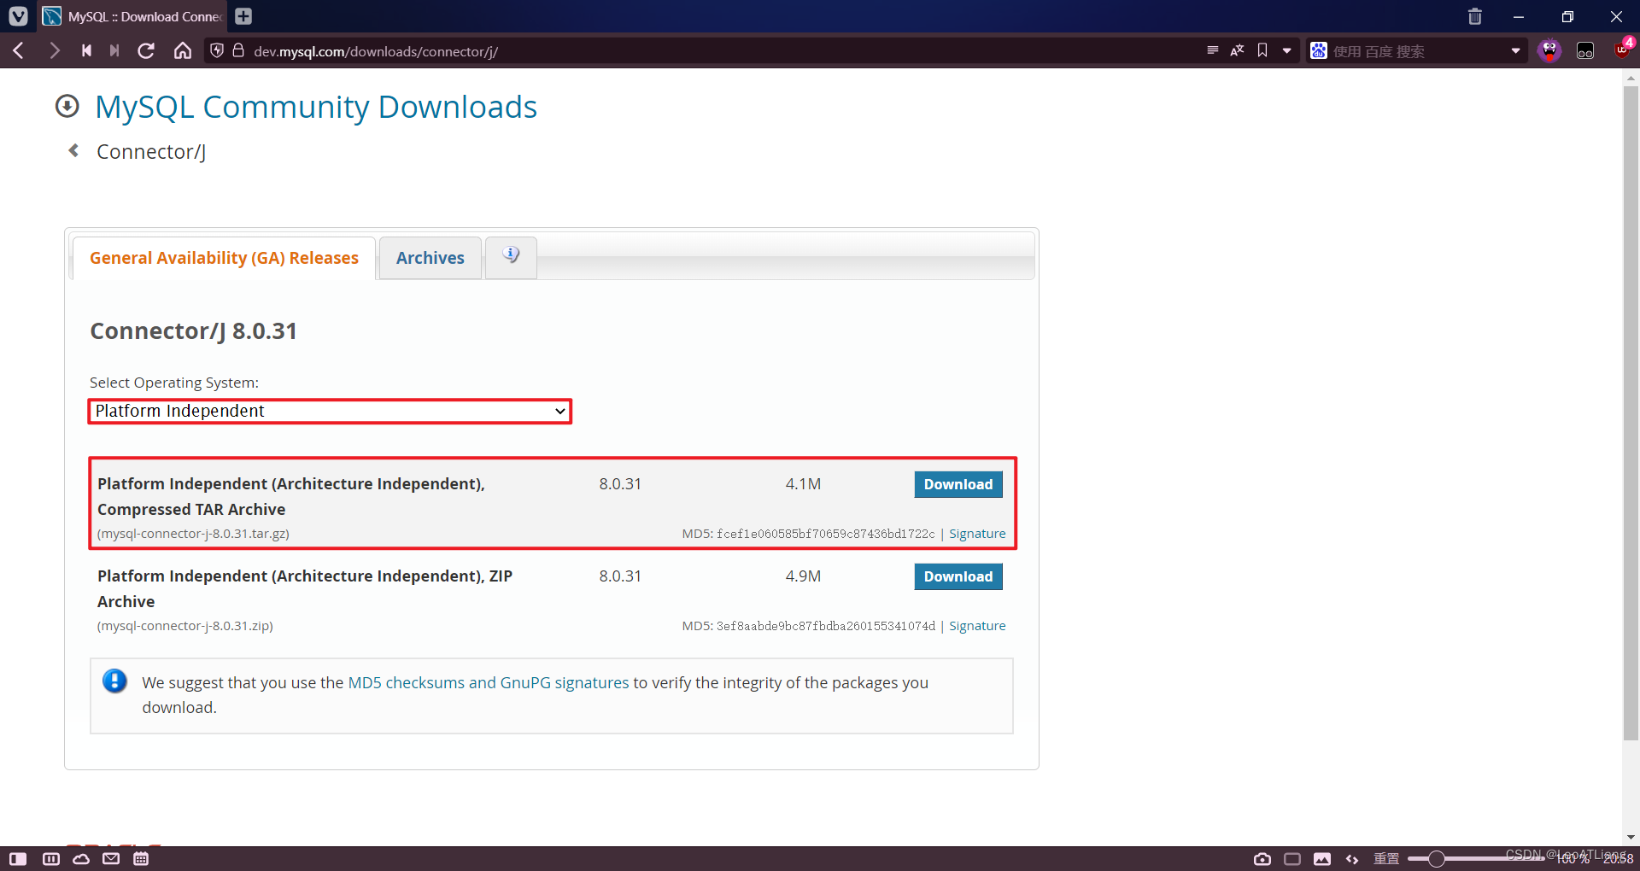This screenshot has width=1640, height=871.
Task: Rewind to first page in history
Action: click(86, 51)
